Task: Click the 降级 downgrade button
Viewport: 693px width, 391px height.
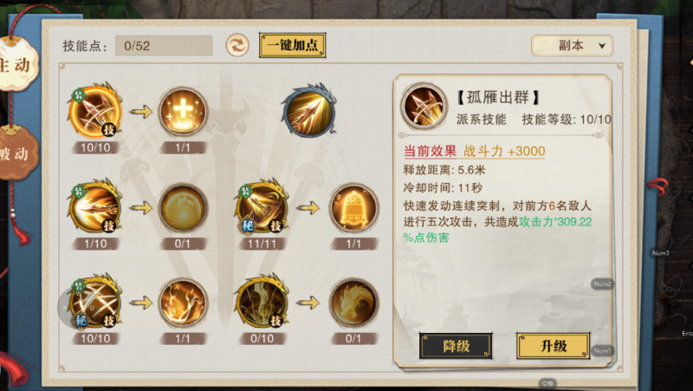Action: (456, 346)
